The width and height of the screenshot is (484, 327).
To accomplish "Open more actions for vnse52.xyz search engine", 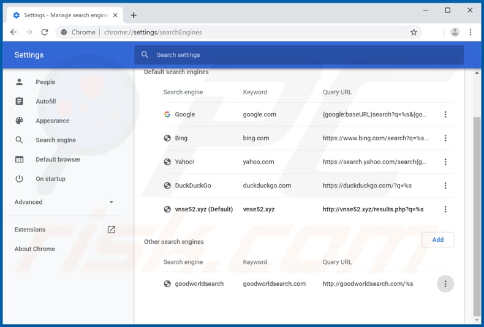I will [x=445, y=209].
